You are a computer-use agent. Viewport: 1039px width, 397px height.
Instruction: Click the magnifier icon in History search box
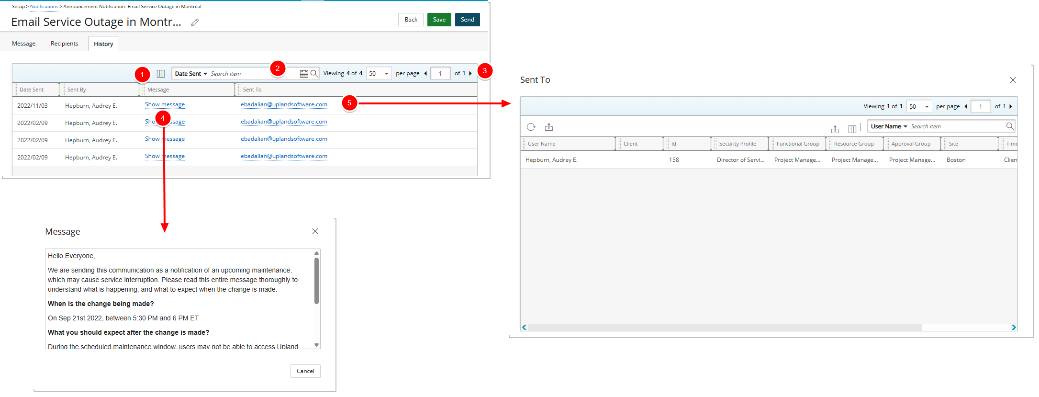pyautogui.click(x=314, y=74)
